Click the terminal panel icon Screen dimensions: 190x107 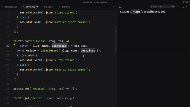tap(120, 7)
